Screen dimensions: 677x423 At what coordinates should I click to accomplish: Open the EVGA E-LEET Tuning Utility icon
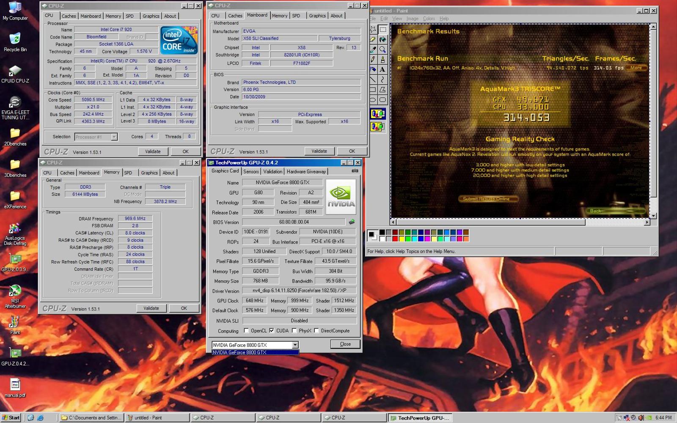tap(15, 108)
